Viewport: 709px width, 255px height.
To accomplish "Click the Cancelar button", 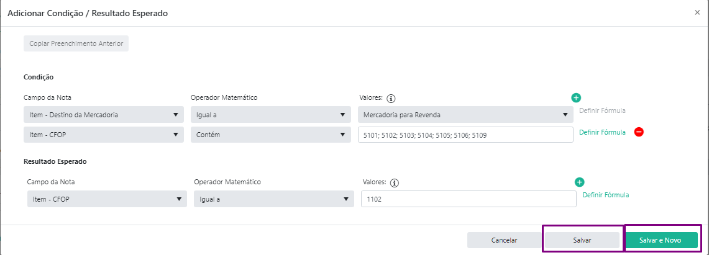I will point(504,240).
